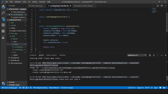
Task: Click the target dir path link in output
Action: pos(78,68)
